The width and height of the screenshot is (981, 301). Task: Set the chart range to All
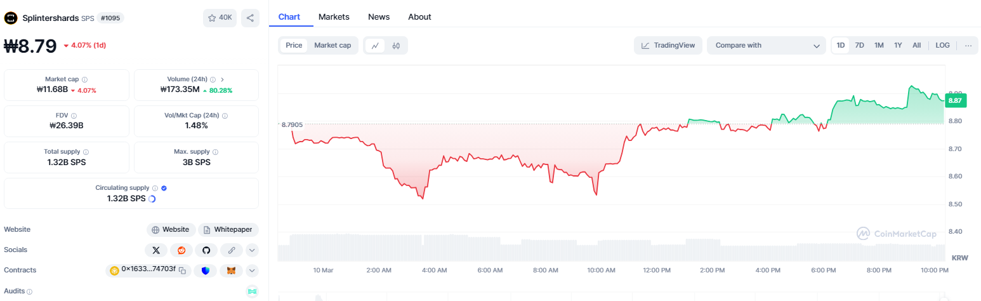(x=917, y=45)
